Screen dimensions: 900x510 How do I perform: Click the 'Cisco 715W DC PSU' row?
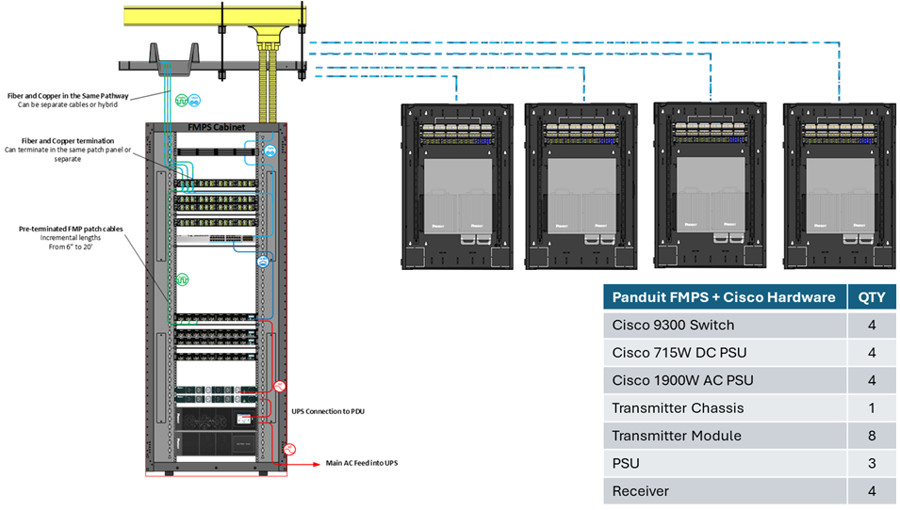[749, 353]
